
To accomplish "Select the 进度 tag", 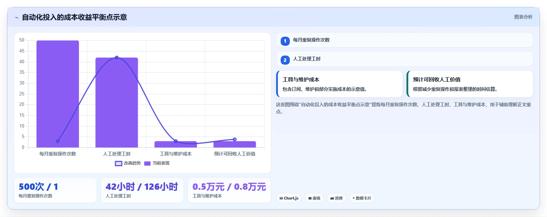I will [336, 198].
